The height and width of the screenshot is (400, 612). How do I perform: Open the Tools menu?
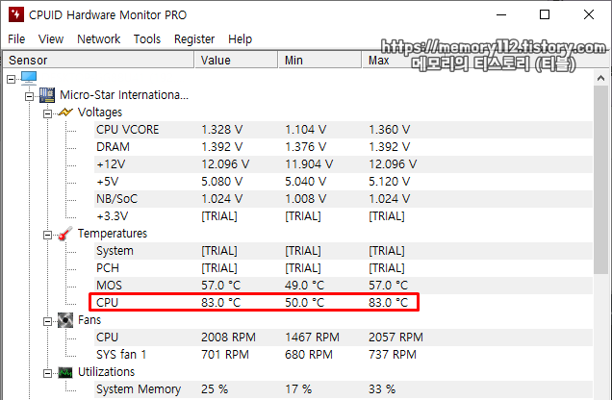click(x=147, y=39)
